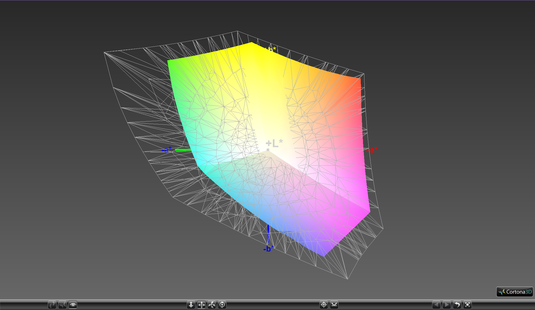535x310 pixels.
Task: Click the green axis bar segment
Action: [183, 150]
